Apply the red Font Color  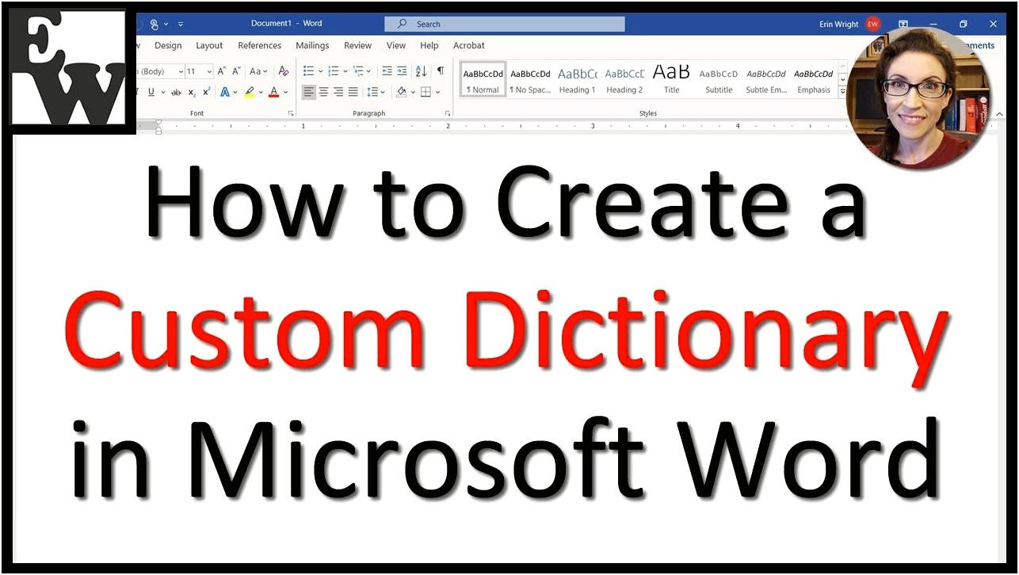[274, 93]
